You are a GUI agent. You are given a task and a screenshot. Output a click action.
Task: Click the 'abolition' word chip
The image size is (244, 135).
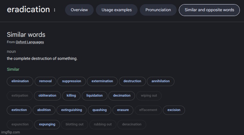pos(44,110)
